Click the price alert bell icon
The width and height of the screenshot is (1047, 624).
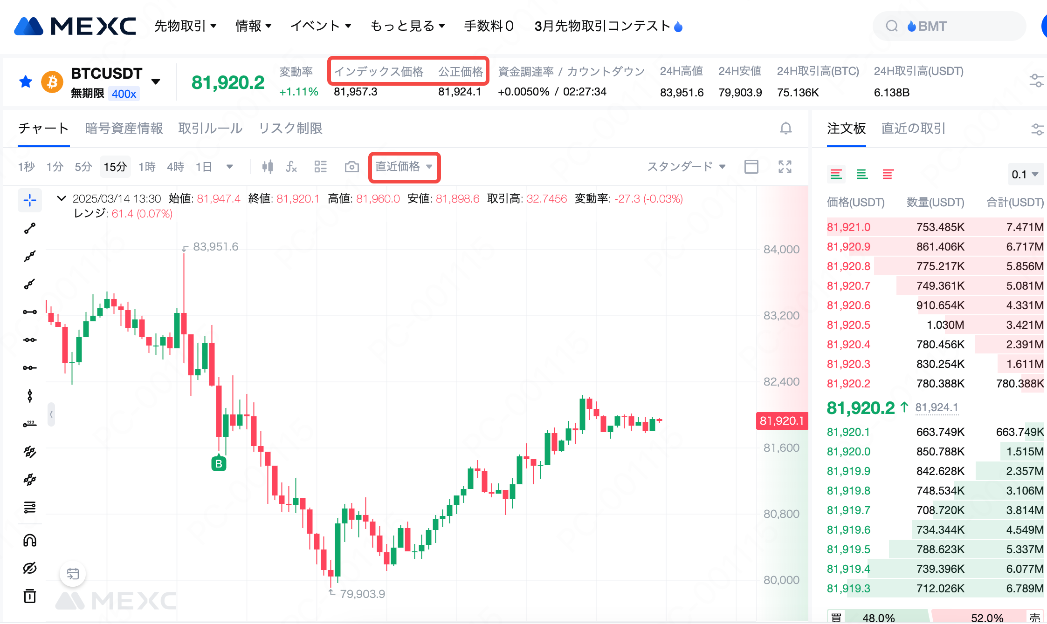click(786, 128)
